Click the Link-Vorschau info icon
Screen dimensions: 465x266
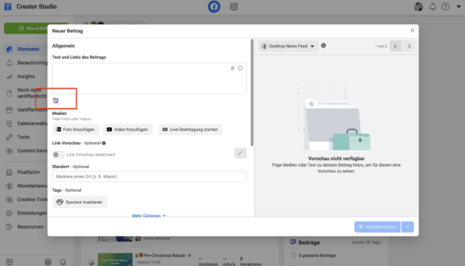104,143
